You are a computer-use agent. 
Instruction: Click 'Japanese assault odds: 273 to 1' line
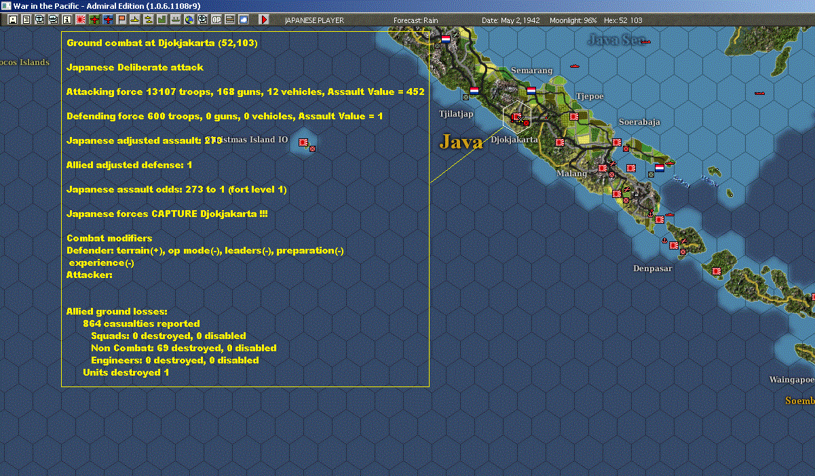click(x=176, y=189)
